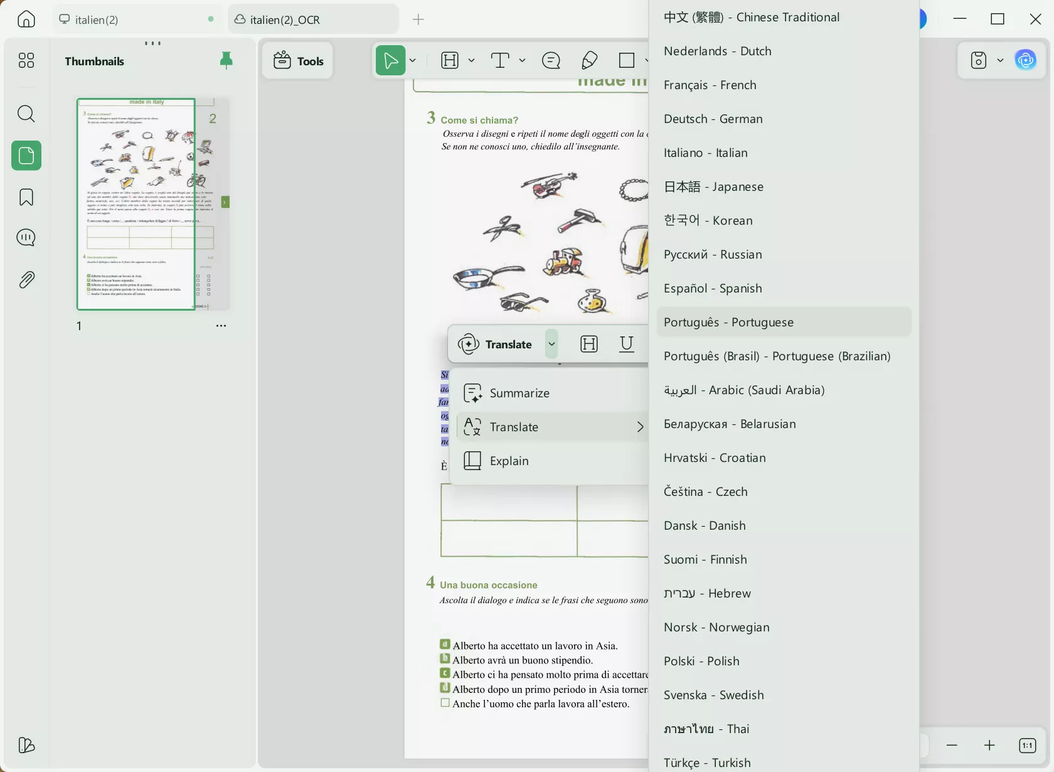Click the Tools button

click(x=298, y=61)
